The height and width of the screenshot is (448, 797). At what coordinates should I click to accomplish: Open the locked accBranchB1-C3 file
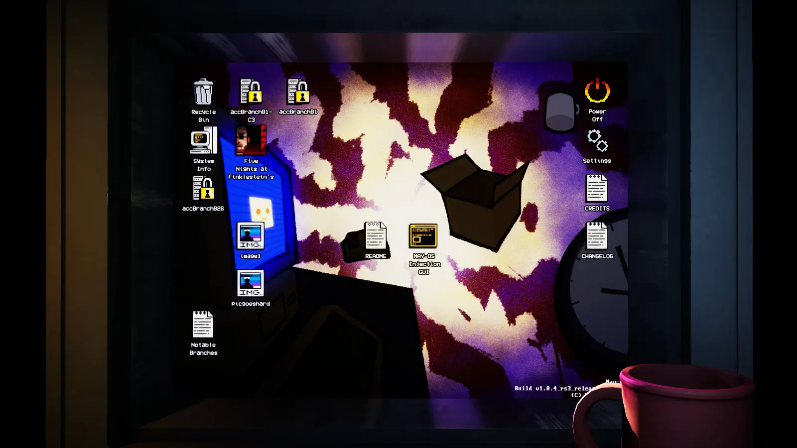click(251, 92)
